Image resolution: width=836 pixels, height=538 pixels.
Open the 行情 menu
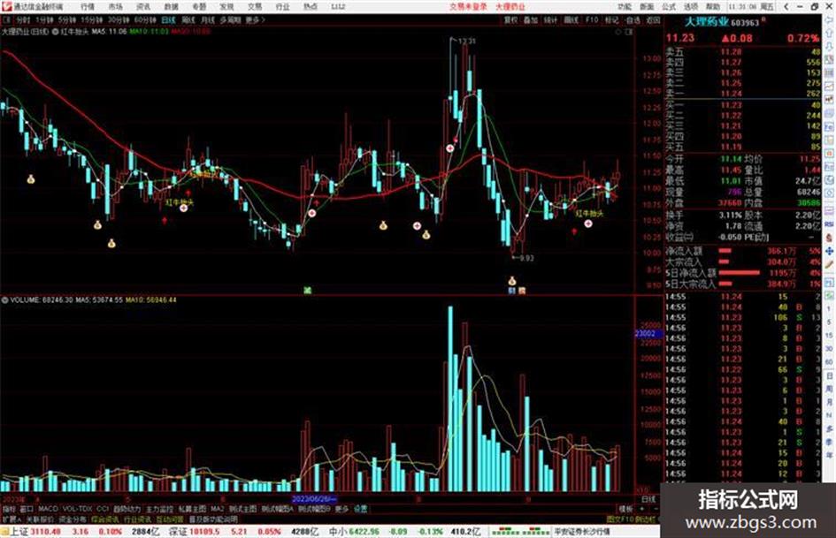88,6
